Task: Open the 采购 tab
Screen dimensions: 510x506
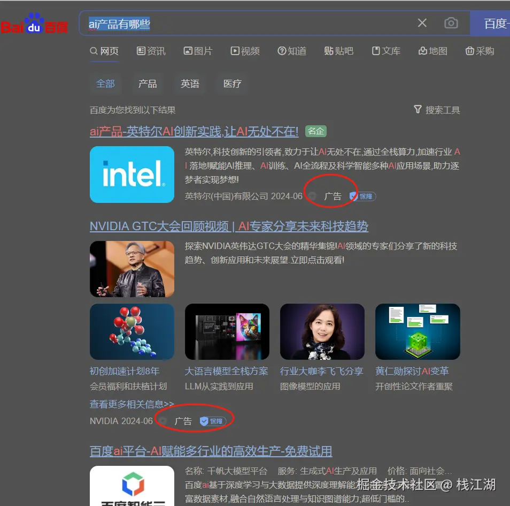Action: pos(480,51)
